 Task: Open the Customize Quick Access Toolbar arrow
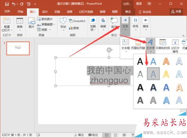35,4
